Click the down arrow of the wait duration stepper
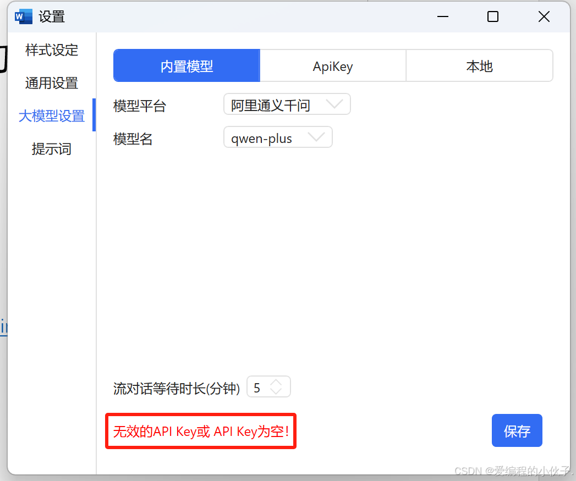This screenshot has width=576, height=481. pyautogui.click(x=277, y=390)
